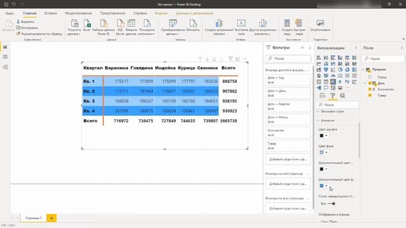This screenshot has height=228, width=406.
Task: Click the SQL Server icon
Action: (120, 27)
